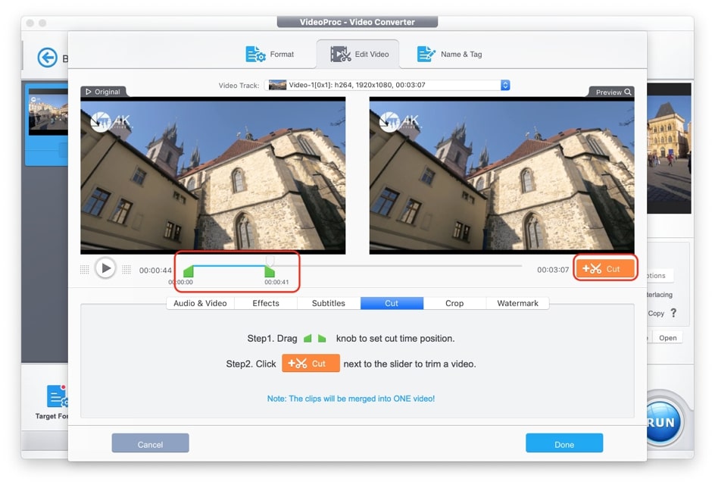Click the merged into ONE video note

[x=351, y=399]
